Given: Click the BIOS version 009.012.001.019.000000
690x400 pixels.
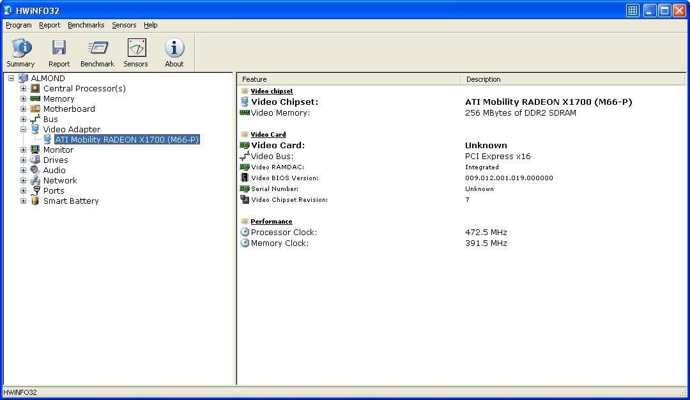Looking at the screenshot, I should click(509, 178).
